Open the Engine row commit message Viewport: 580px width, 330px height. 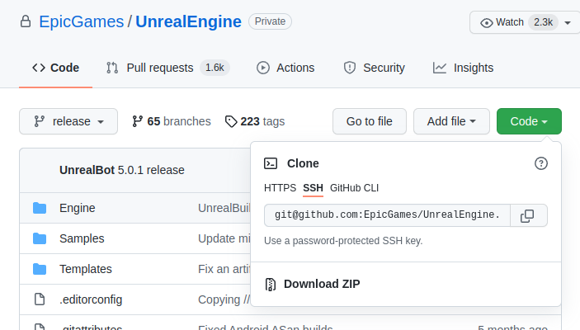click(x=224, y=208)
